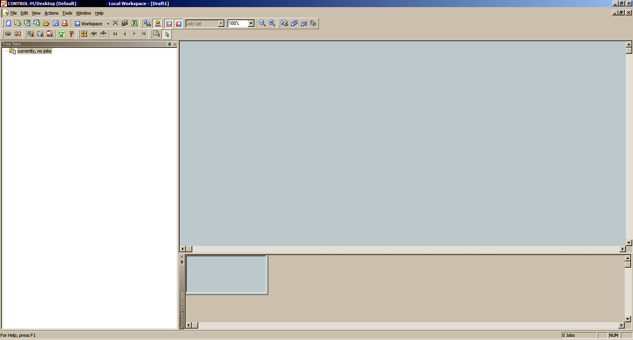Image resolution: width=633 pixels, height=340 pixels.
Task: Open the Window menu
Action: tap(83, 13)
